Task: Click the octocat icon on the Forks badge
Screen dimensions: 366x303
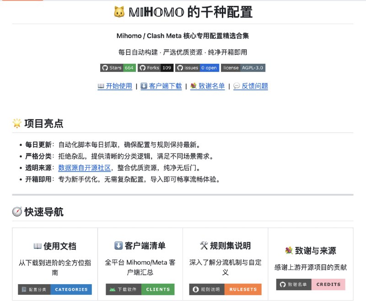Action: pos(143,68)
